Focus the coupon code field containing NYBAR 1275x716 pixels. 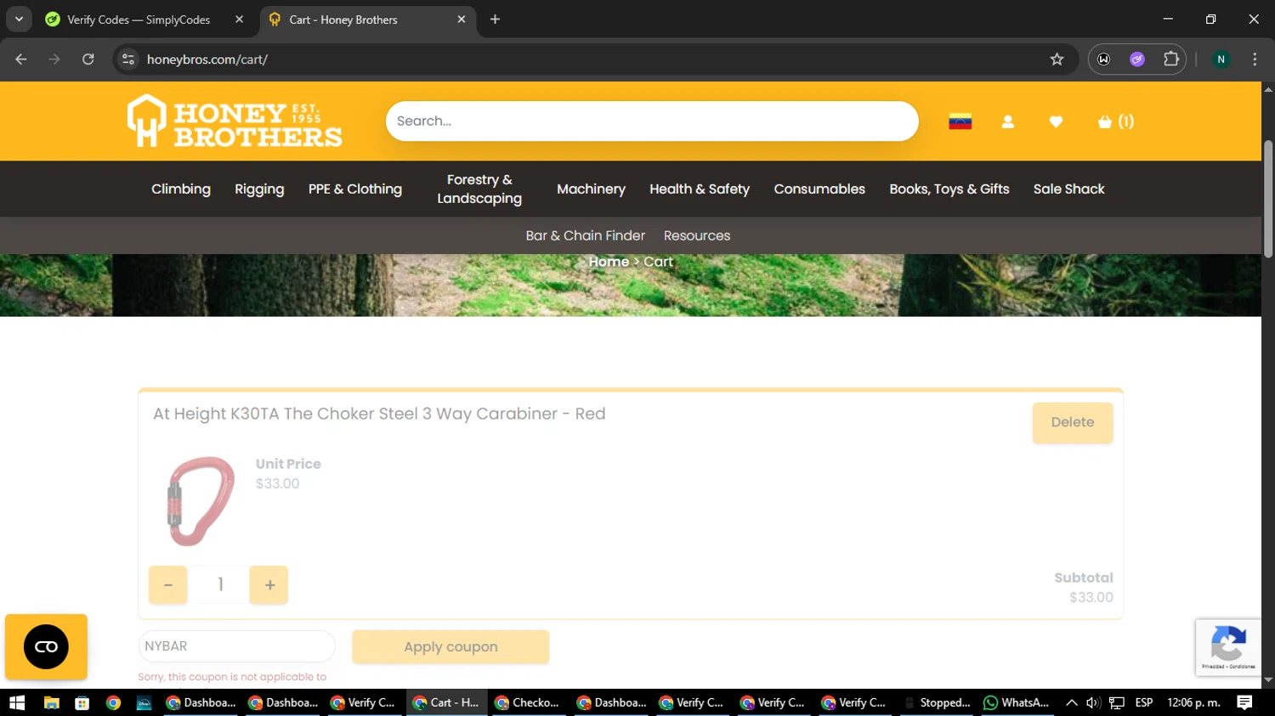[x=236, y=646]
